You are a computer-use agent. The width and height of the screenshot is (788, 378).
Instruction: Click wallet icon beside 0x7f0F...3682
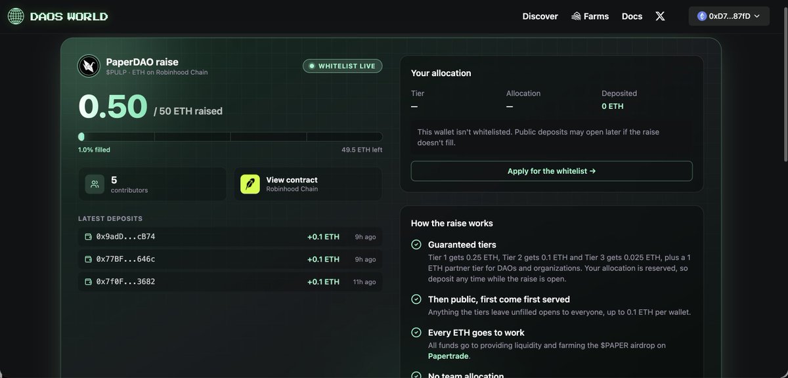[x=89, y=282]
